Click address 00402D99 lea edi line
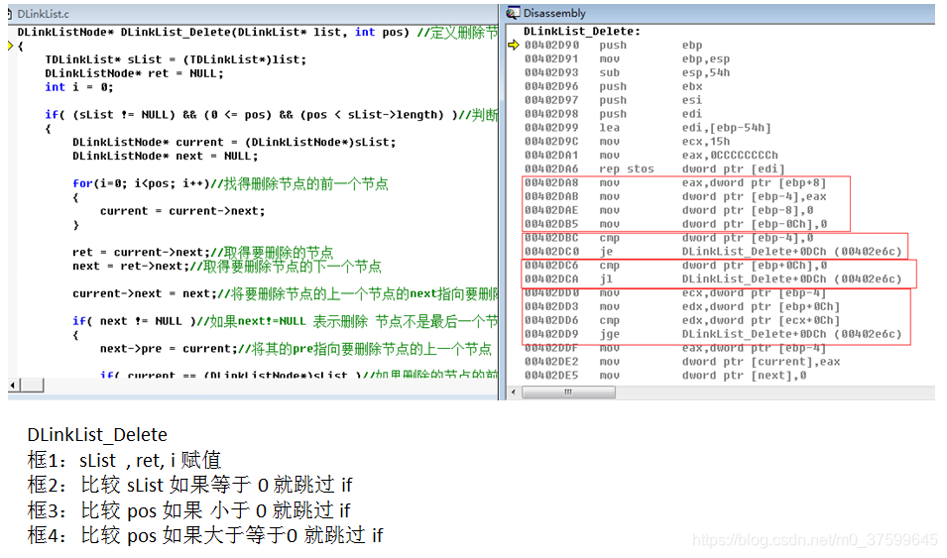The height and width of the screenshot is (558, 947). point(648,128)
